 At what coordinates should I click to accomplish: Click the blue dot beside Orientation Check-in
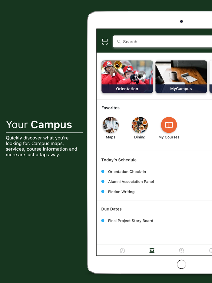point(103,171)
